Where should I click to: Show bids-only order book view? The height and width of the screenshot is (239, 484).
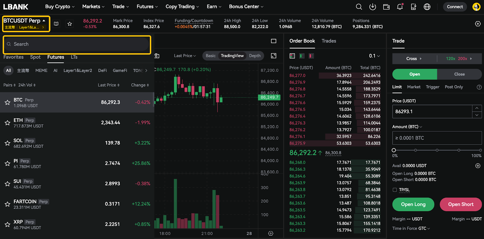[302, 56]
